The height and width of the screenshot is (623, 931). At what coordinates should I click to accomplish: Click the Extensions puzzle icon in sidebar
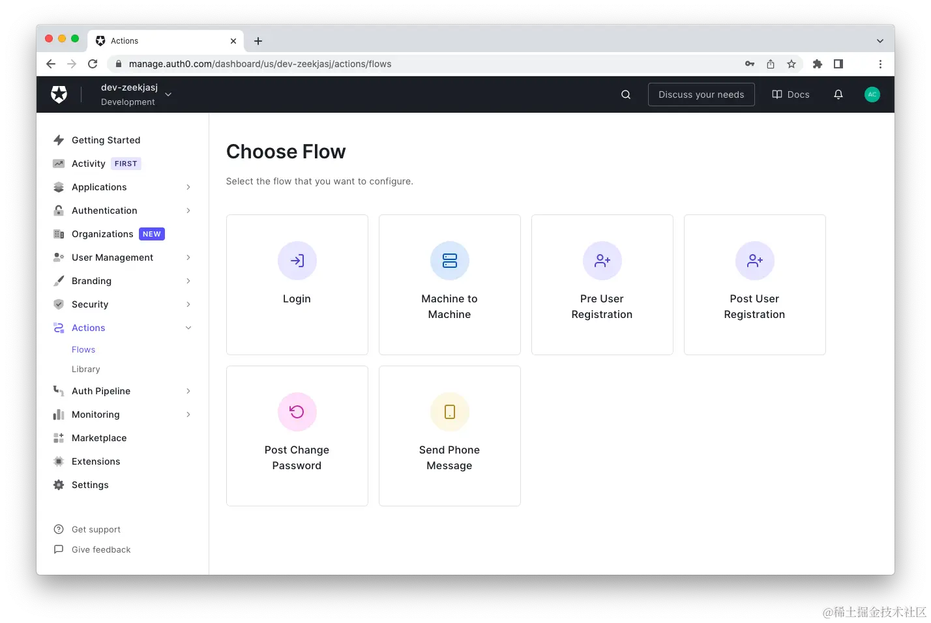click(x=59, y=461)
